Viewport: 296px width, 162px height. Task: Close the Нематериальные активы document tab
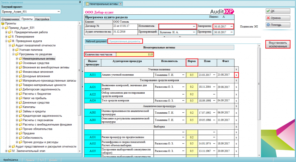click(x=120, y=4)
